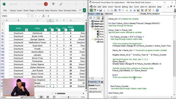
Task: Click the diamond premium icon in Excel title bar
Action: pos(53,4)
